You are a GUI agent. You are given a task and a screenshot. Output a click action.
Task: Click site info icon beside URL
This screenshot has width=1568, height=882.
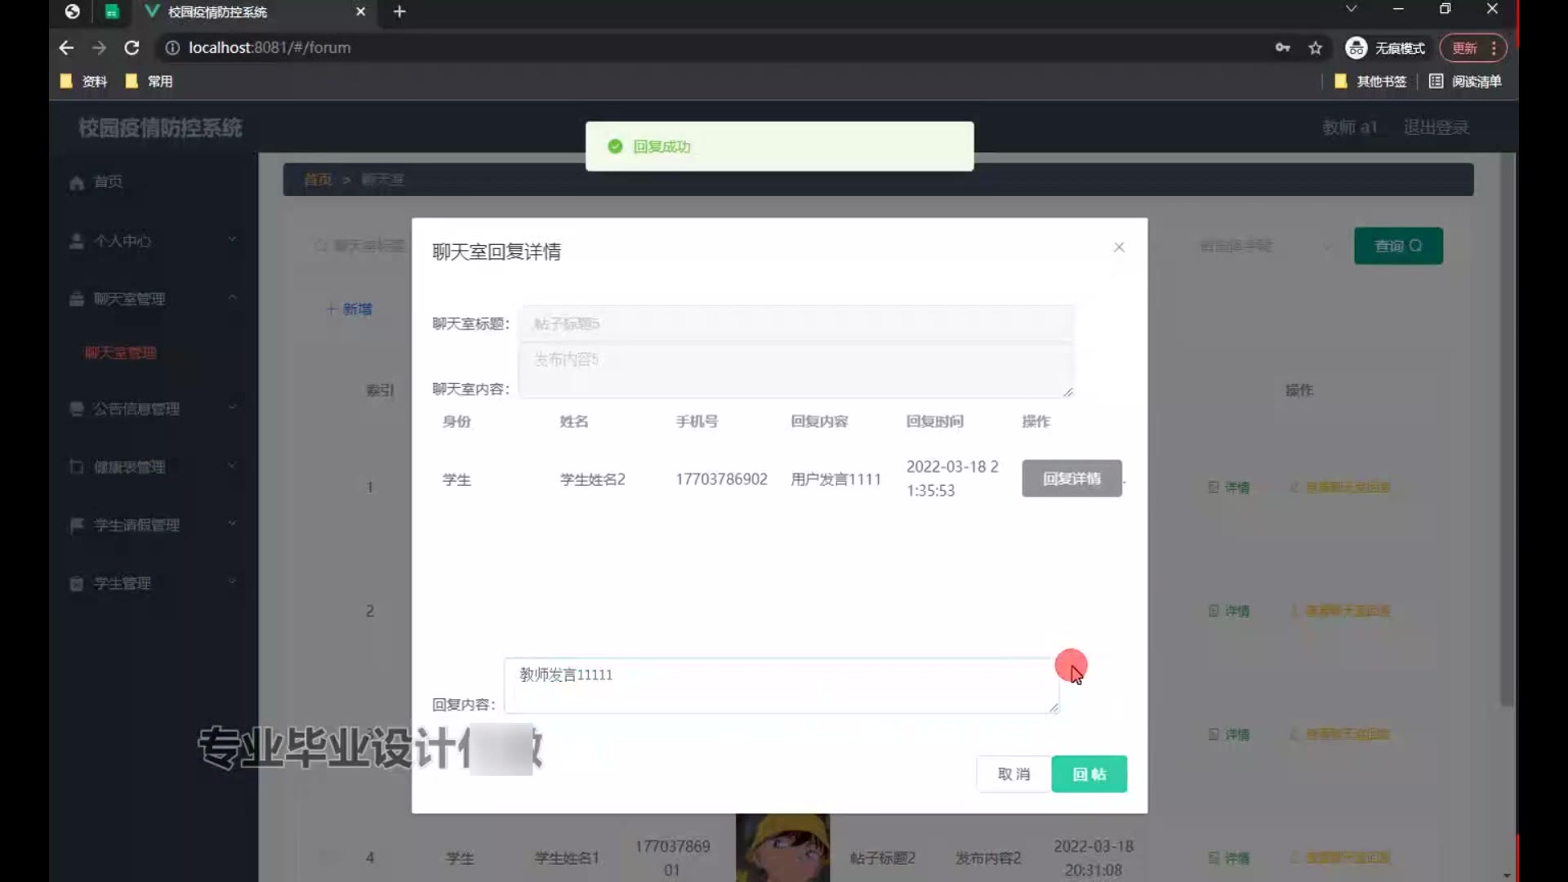click(x=172, y=48)
